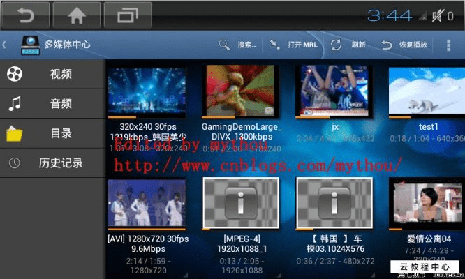Click the clock history icon
This screenshot has width=465, height=279.
pos(14,163)
